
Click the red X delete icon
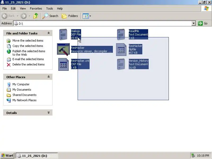pyautogui.click(x=9, y=65)
